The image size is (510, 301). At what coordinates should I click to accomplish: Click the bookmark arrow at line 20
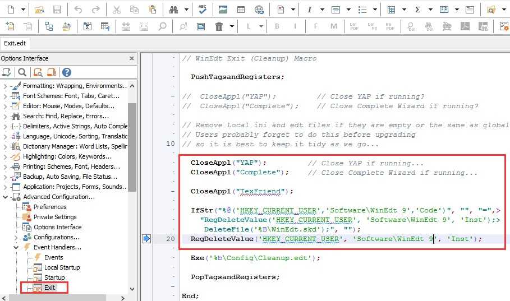(146, 239)
